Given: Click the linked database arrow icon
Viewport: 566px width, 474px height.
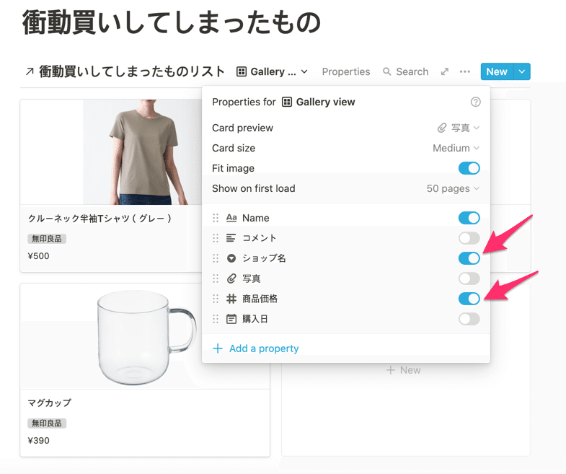Looking at the screenshot, I should tap(30, 71).
